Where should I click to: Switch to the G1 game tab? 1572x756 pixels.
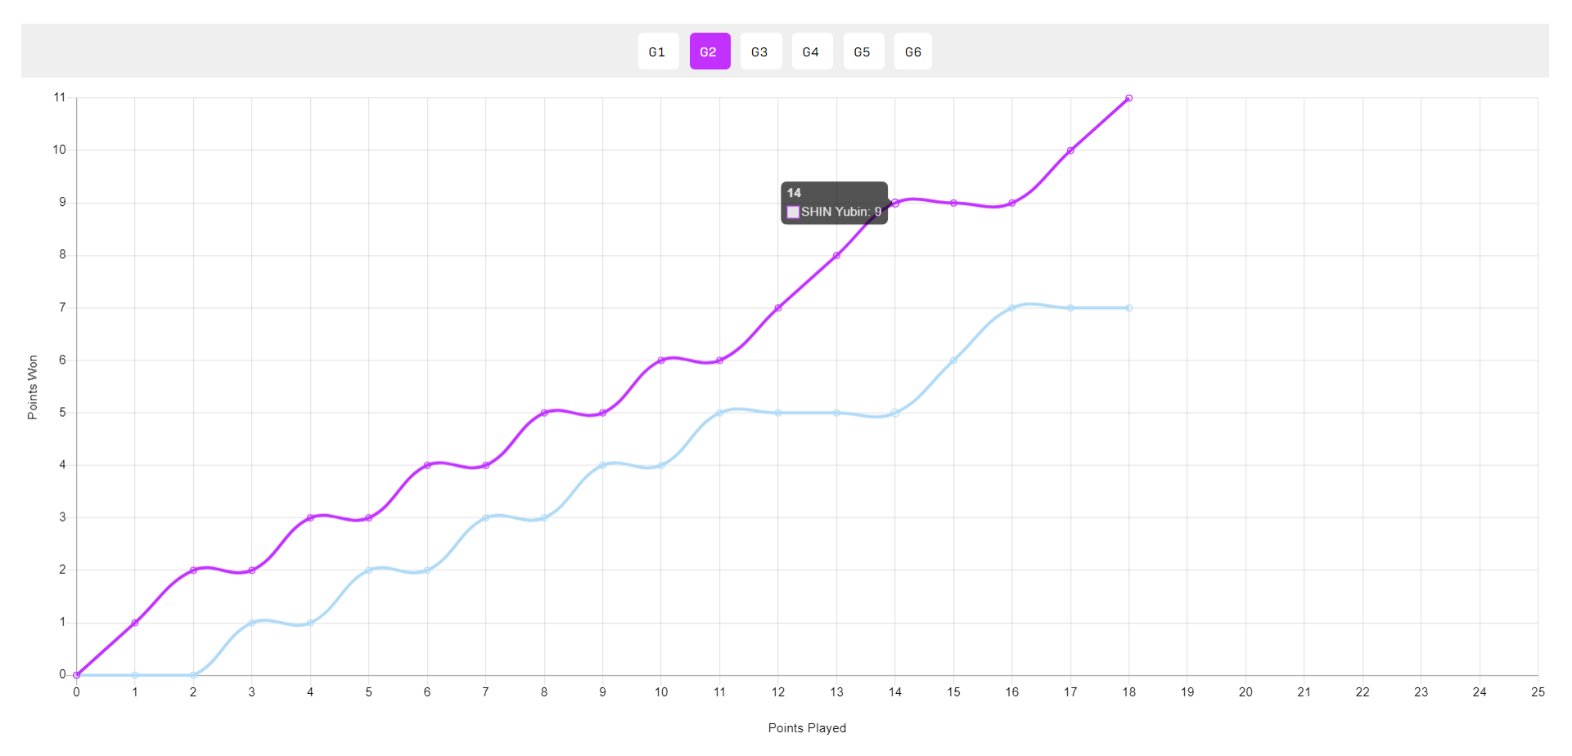point(658,51)
